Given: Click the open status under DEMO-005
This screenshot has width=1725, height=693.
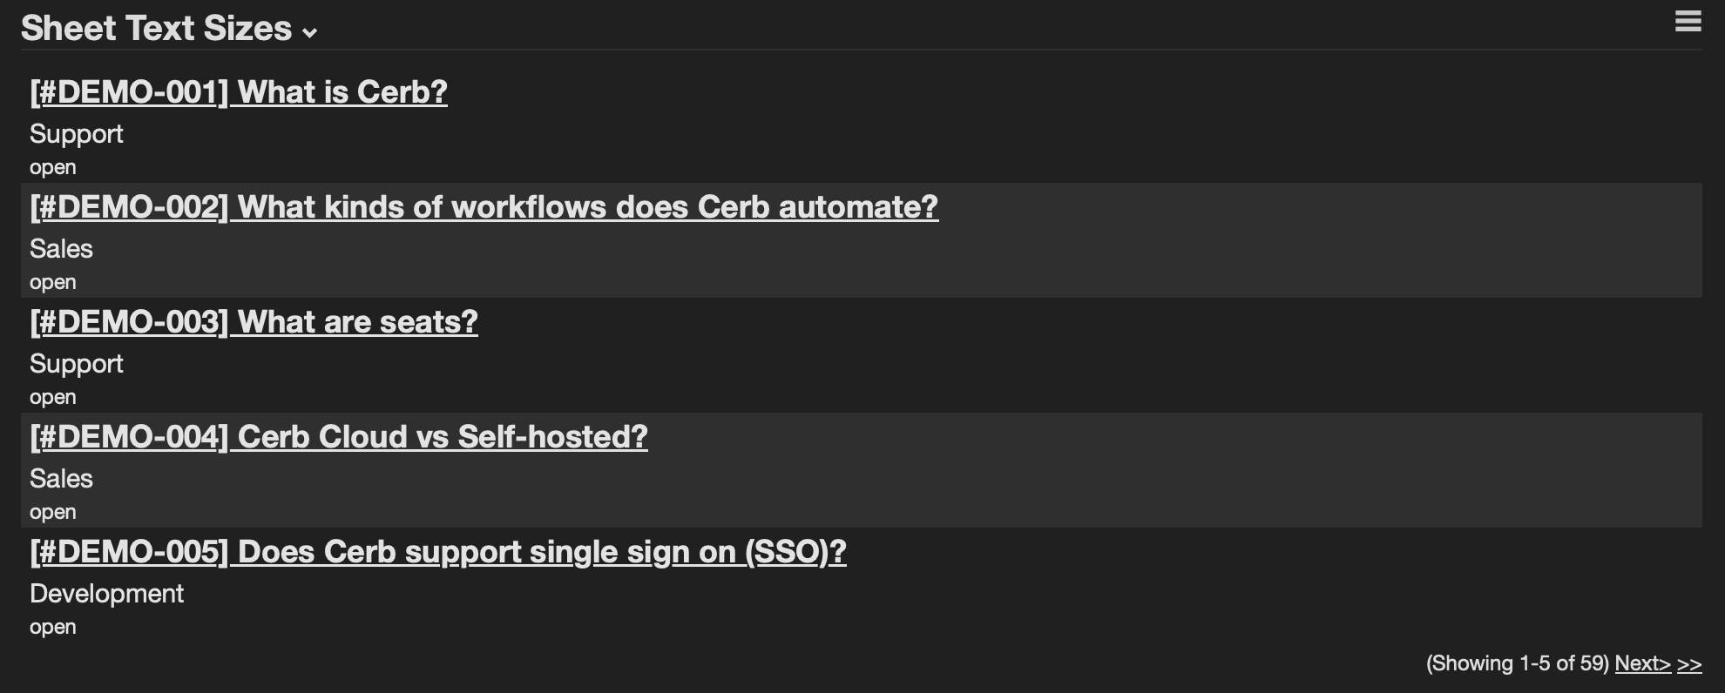Looking at the screenshot, I should coord(53,628).
